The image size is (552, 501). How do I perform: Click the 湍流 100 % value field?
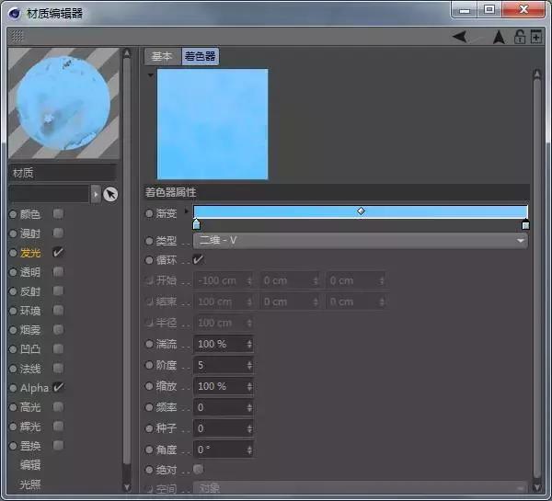[224, 344]
